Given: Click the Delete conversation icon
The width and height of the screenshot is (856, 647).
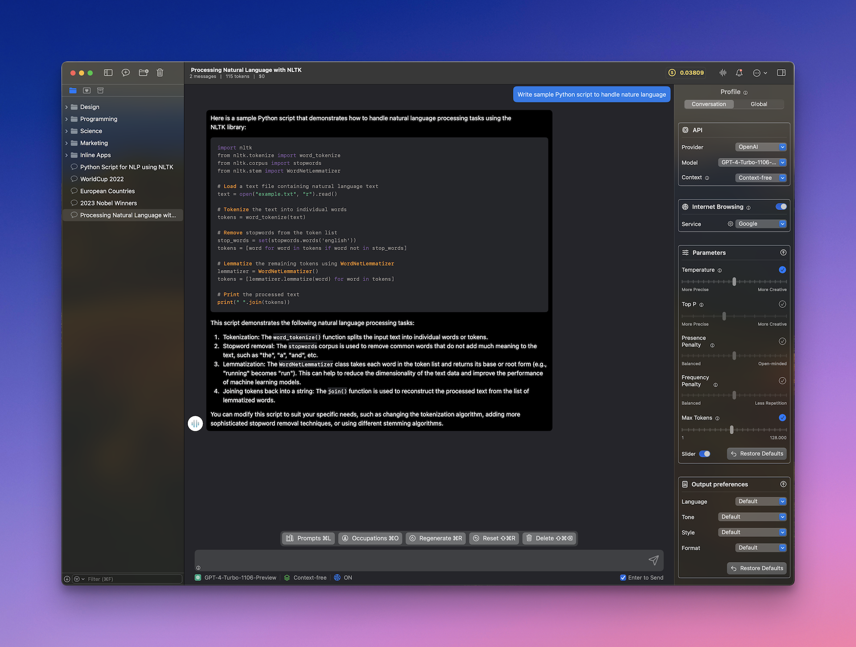Looking at the screenshot, I should tap(160, 72).
